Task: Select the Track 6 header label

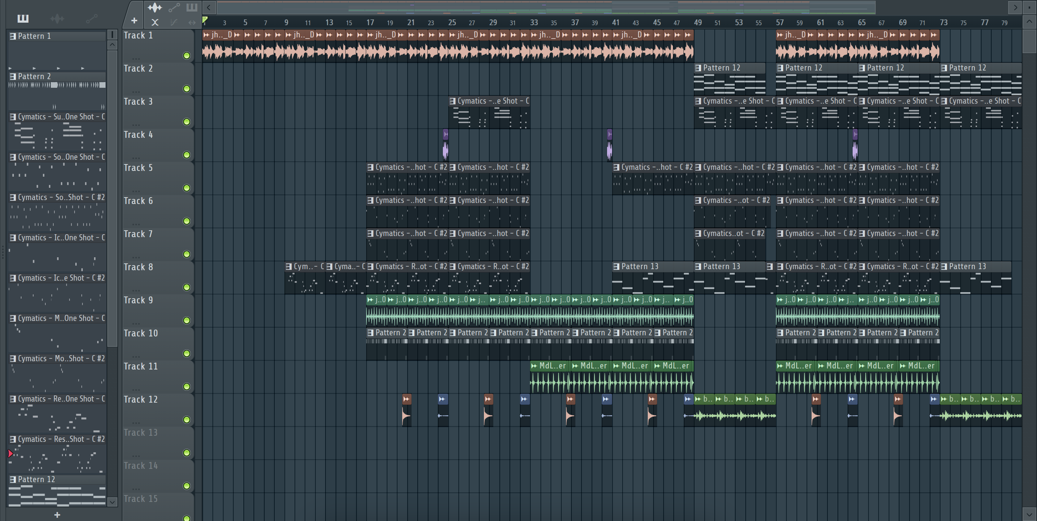Action: [138, 201]
